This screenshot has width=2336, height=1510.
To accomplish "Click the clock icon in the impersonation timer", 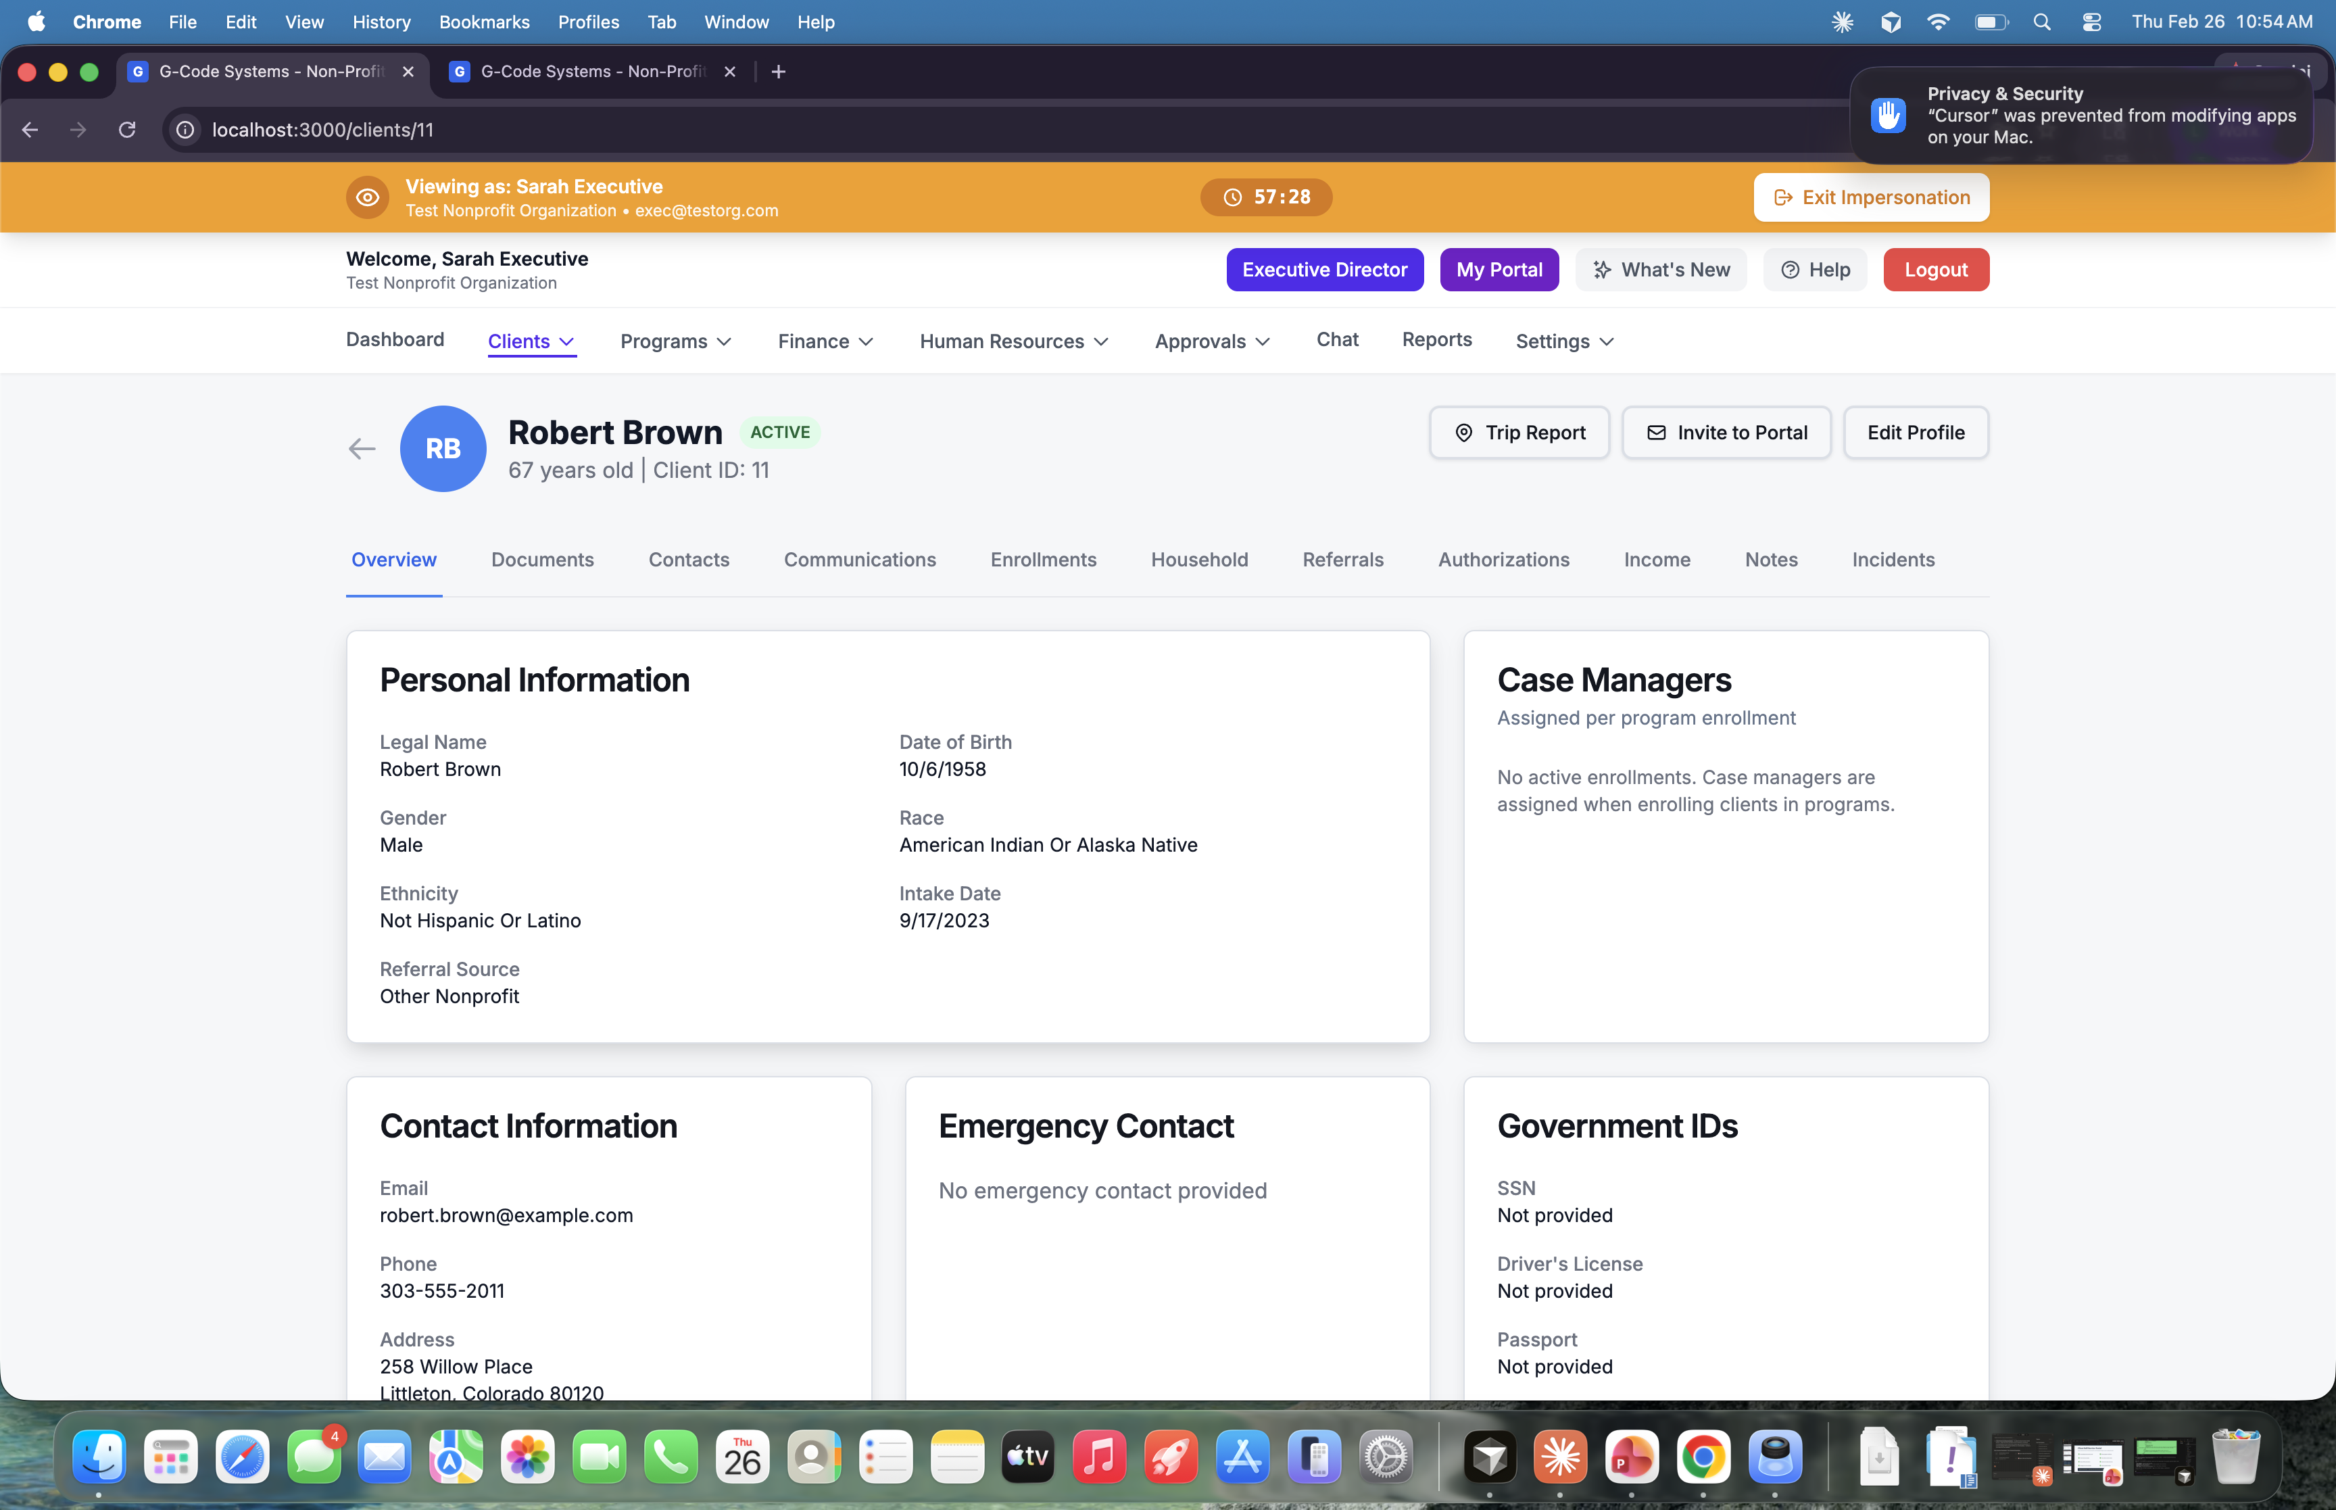I will click(1232, 197).
